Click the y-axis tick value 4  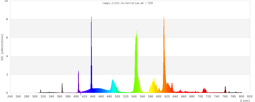(7, 56)
